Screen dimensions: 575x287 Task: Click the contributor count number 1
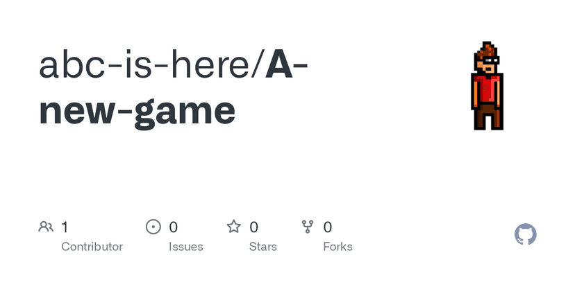pyautogui.click(x=65, y=227)
